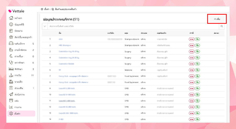
Task: Click the heading ข้อมูลประเภทบริการ (91)
Action: point(61,19)
